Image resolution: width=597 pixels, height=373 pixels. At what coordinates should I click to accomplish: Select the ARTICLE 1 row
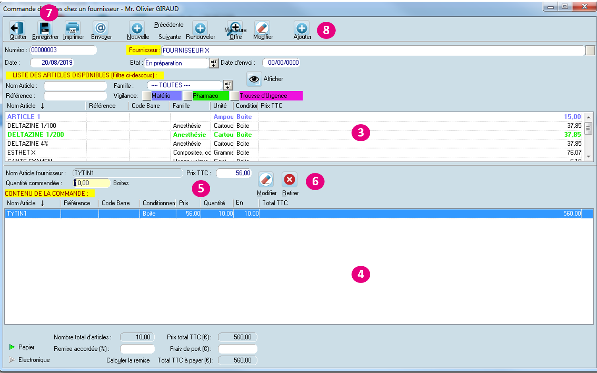pyautogui.click(x=294, y=117)
